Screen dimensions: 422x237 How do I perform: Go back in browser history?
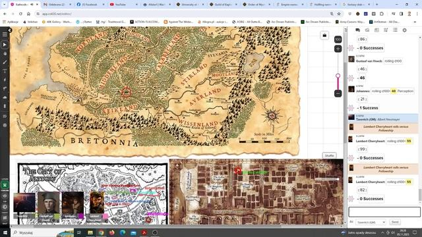click(5, 14)
